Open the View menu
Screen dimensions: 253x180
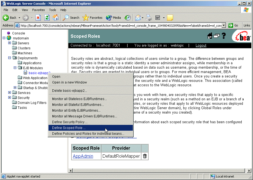click(25, 10)
